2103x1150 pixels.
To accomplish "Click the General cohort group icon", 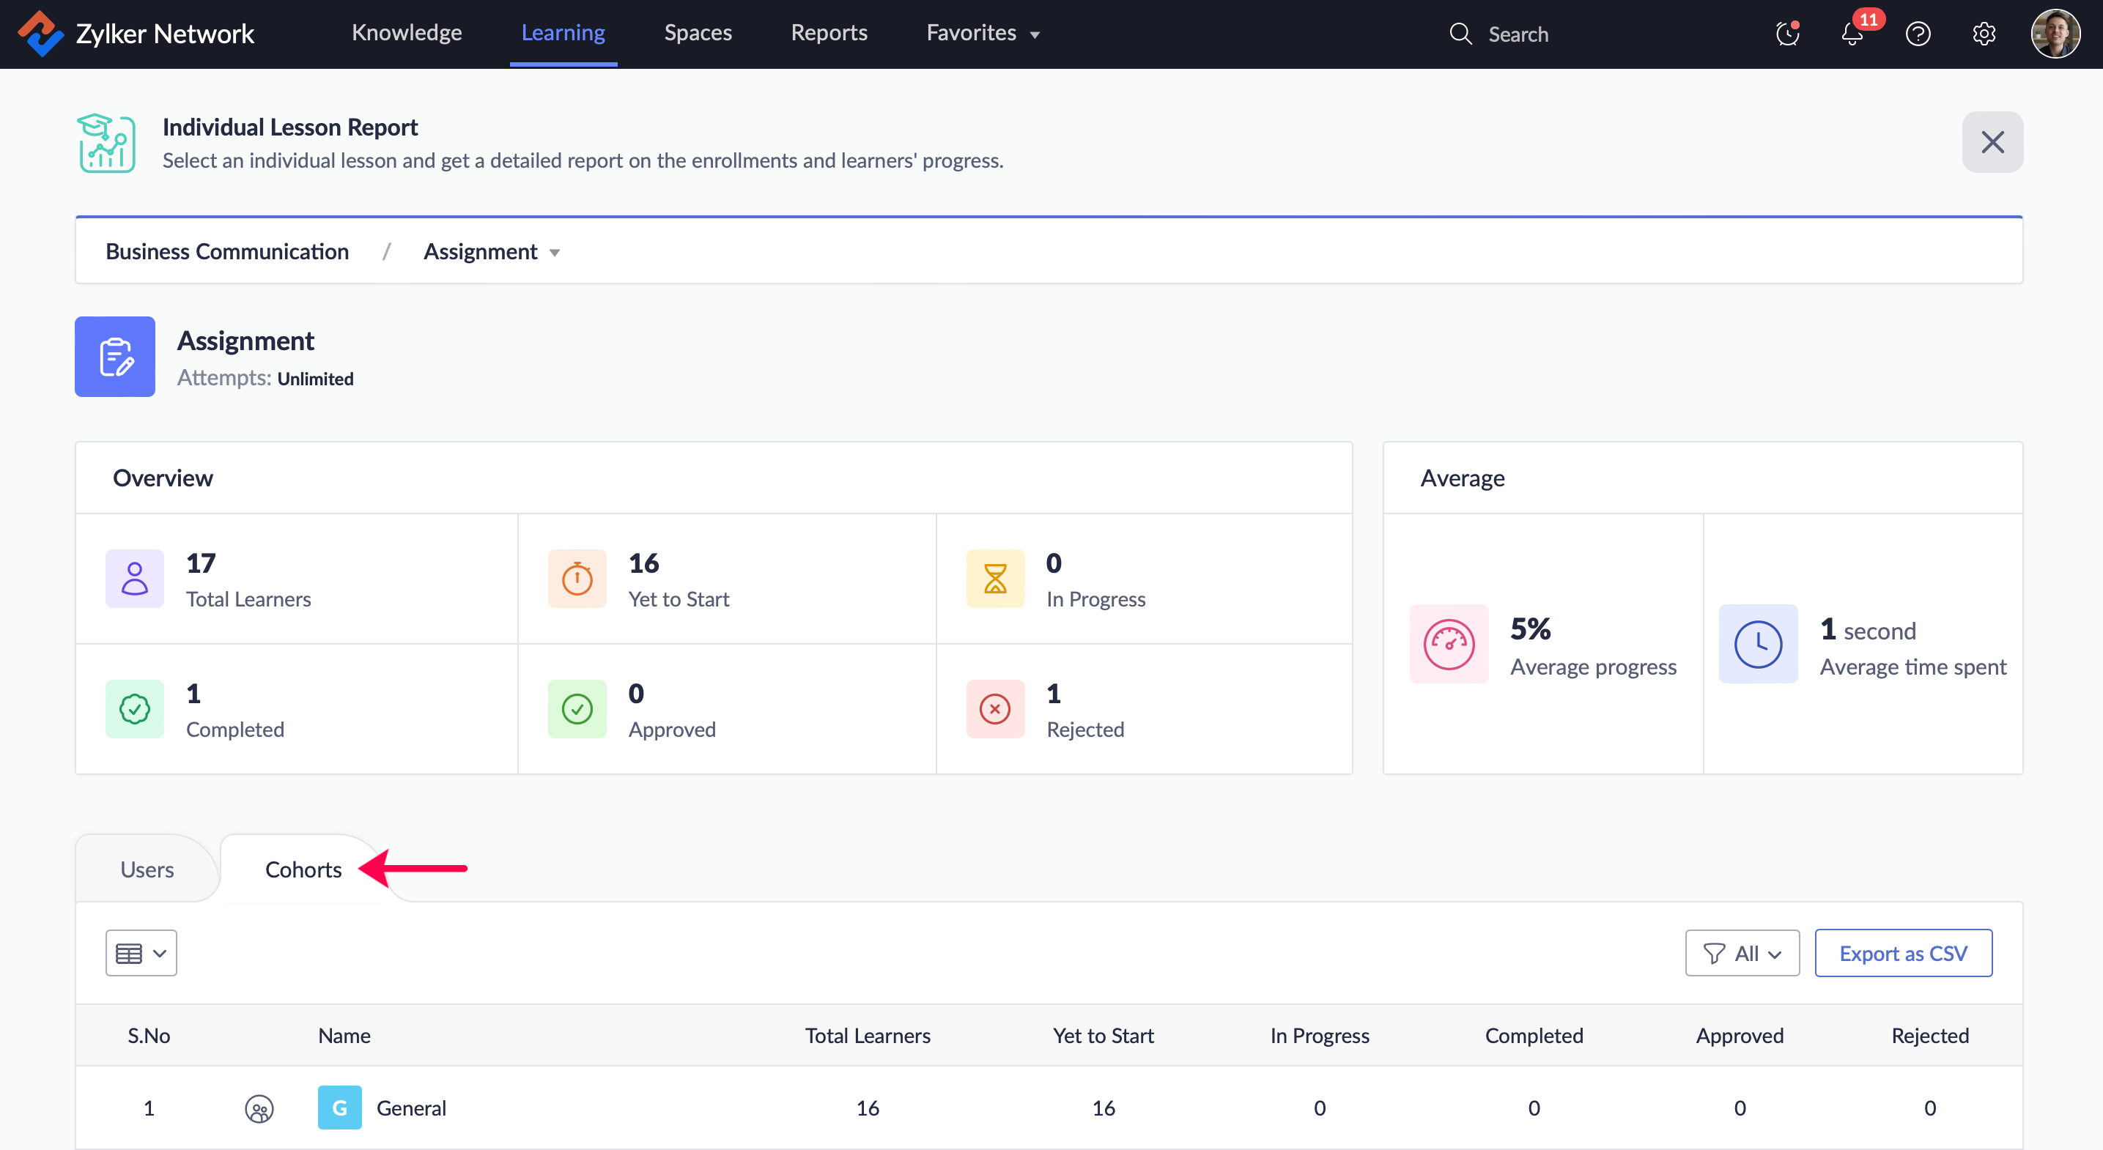I will (259, 1108).
